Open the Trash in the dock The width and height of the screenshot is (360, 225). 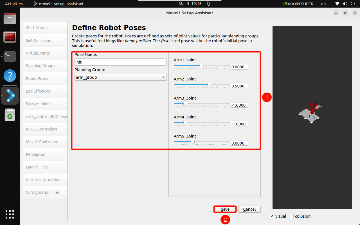tap(10, 115)
